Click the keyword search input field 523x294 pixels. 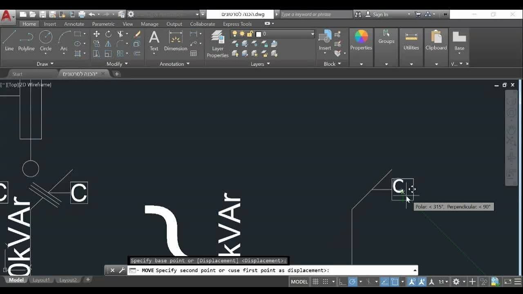click(315, 14)
